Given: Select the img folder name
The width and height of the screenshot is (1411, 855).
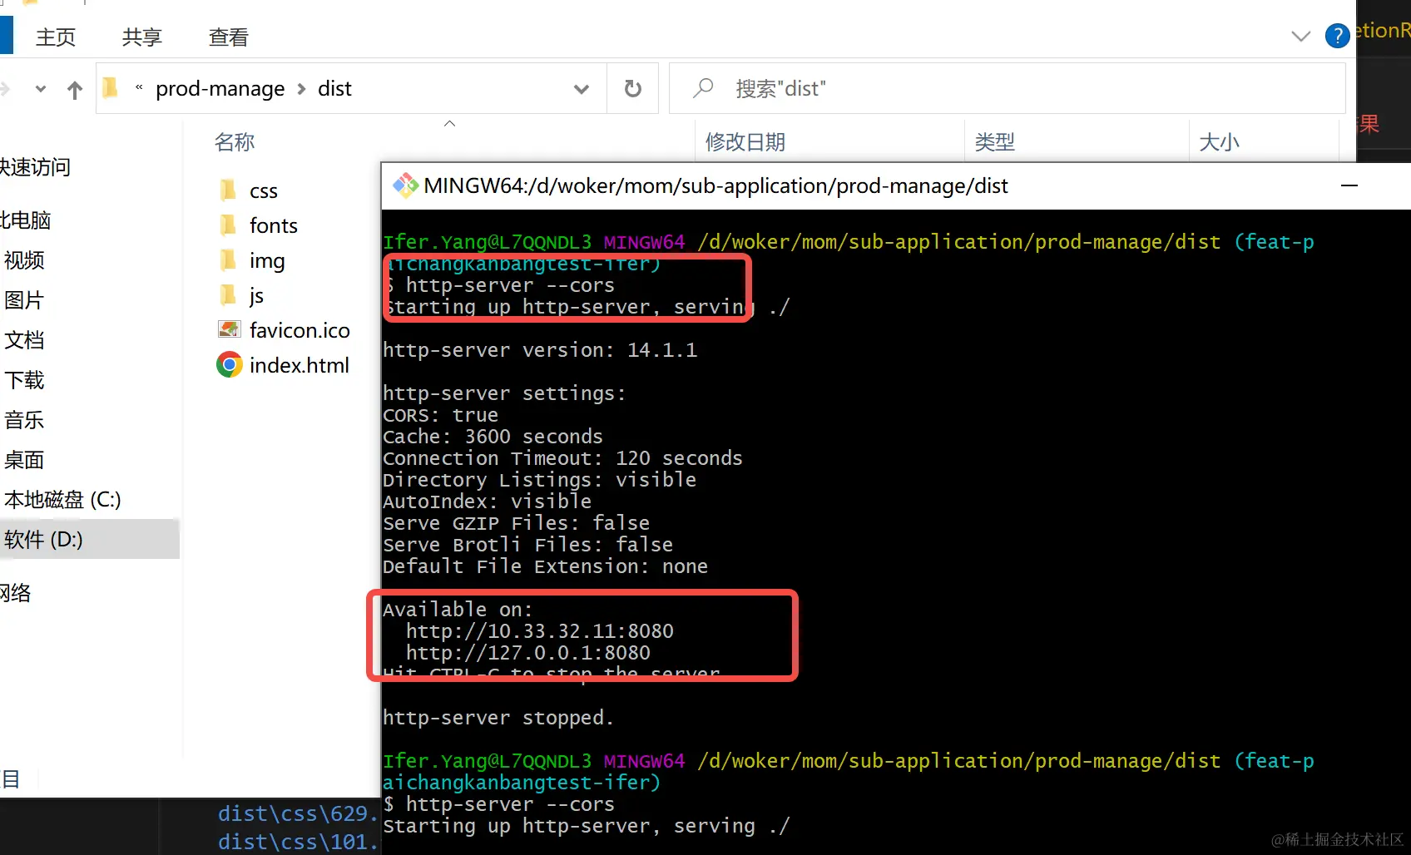Looking at the screenshot, I should (x=267, y=261).
